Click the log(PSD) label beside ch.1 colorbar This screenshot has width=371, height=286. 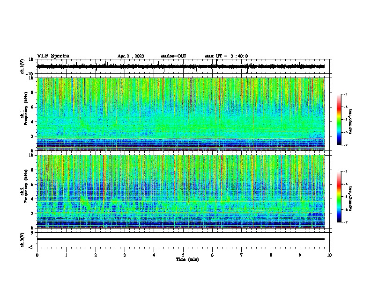coord(351,122)
